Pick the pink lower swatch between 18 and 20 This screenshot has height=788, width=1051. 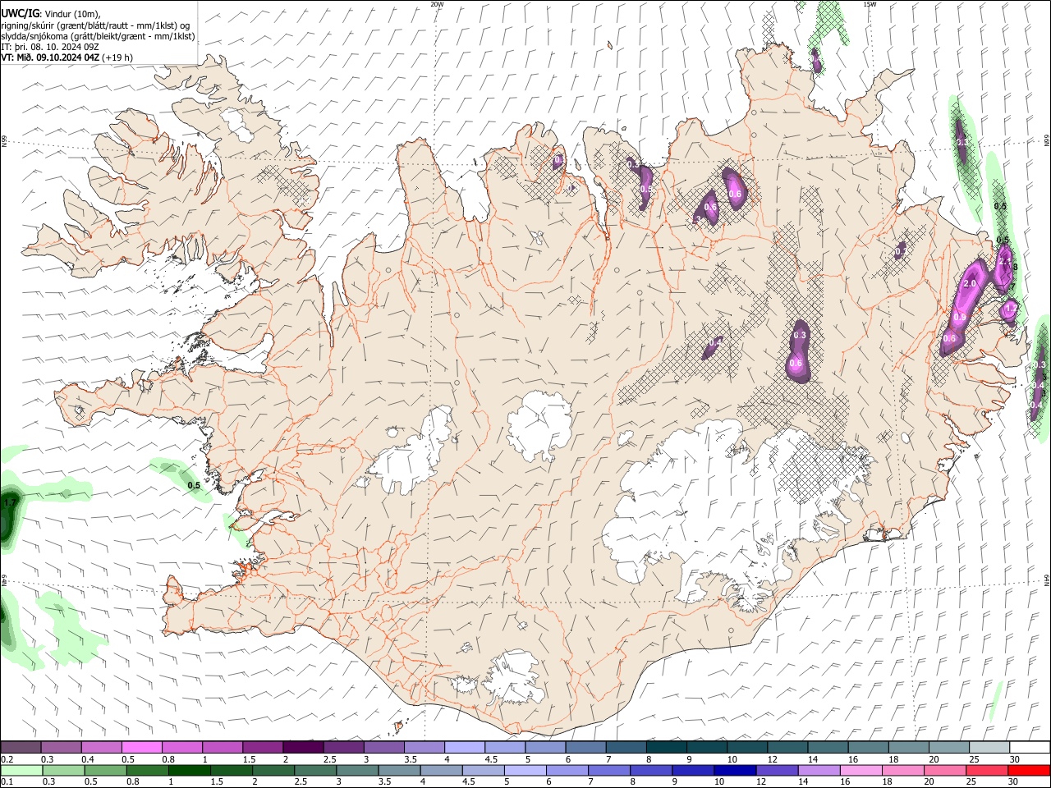903,770
